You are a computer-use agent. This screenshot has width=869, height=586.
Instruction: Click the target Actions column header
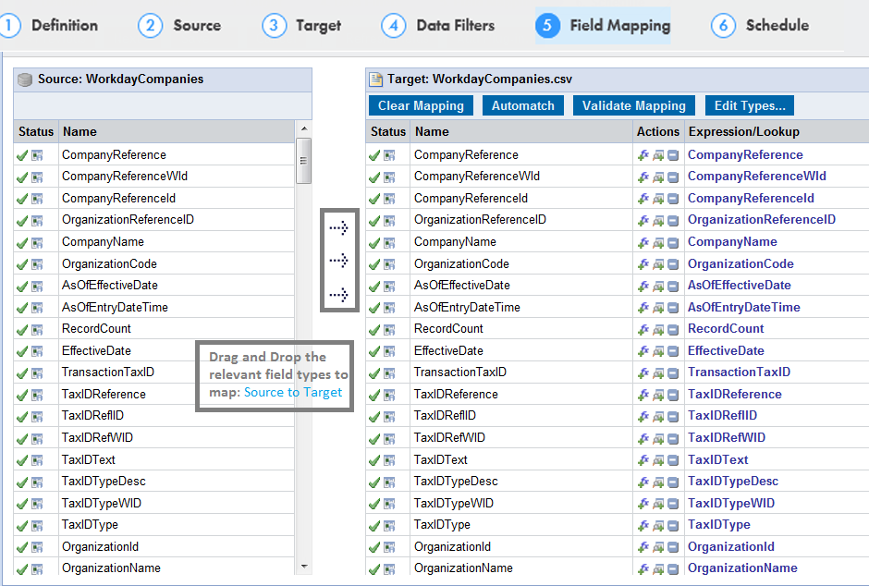point(658,132)
